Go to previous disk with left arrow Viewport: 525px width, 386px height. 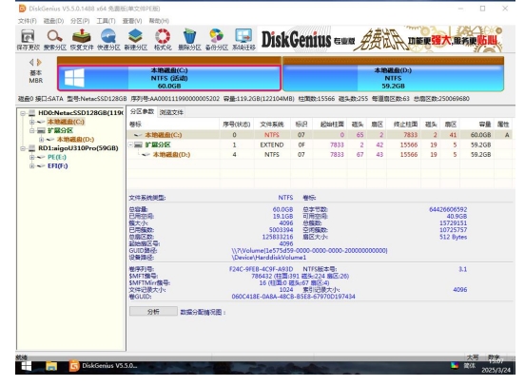[31, 62]
